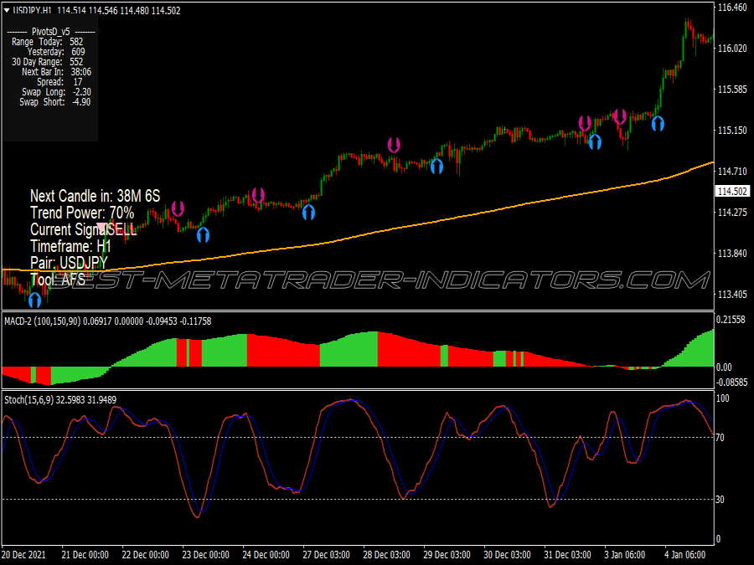This screenshot has height=565, width=754.
Task: Select the 24 Dec 00:00 date label
Action: point(266,555)
